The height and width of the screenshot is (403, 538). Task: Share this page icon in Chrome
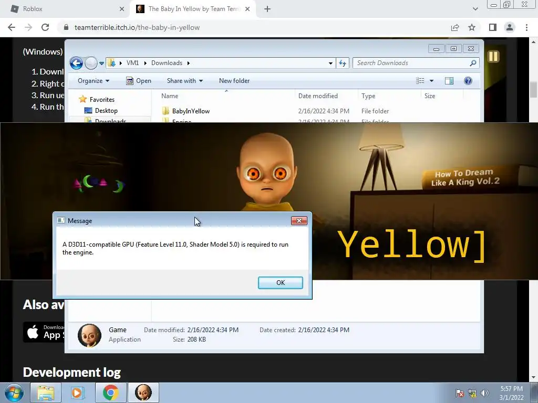pos(455,27)
